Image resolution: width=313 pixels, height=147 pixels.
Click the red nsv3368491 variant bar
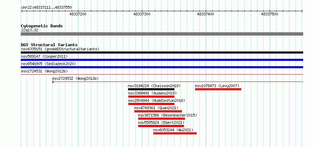(151, 97)
